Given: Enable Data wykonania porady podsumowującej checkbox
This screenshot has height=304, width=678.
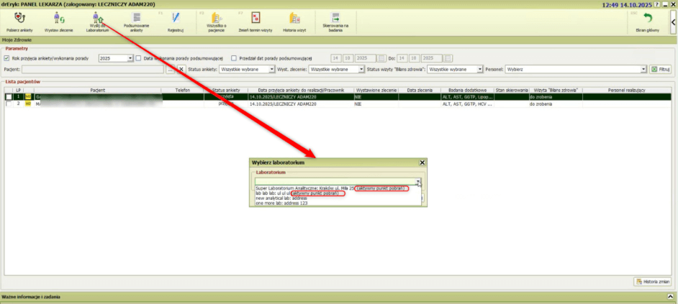Looking at the screenshot, I should pyautogui.click(x=139, y=57).
